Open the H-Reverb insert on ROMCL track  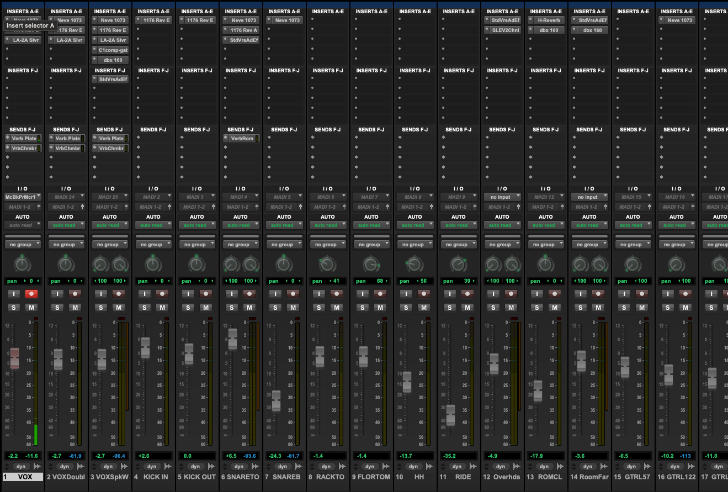(x=548, y=20)
